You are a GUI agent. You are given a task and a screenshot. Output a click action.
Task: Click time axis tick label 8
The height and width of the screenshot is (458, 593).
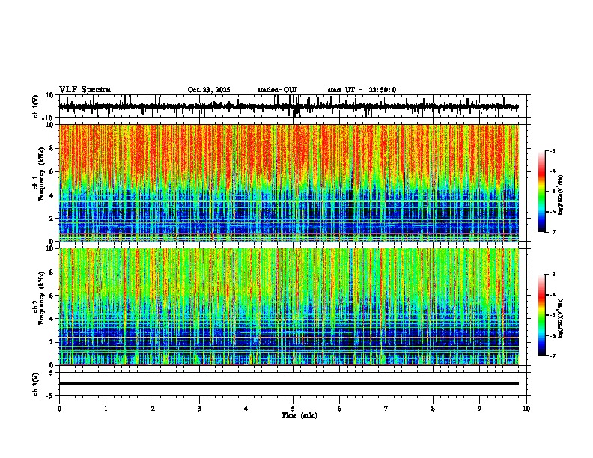433,409
